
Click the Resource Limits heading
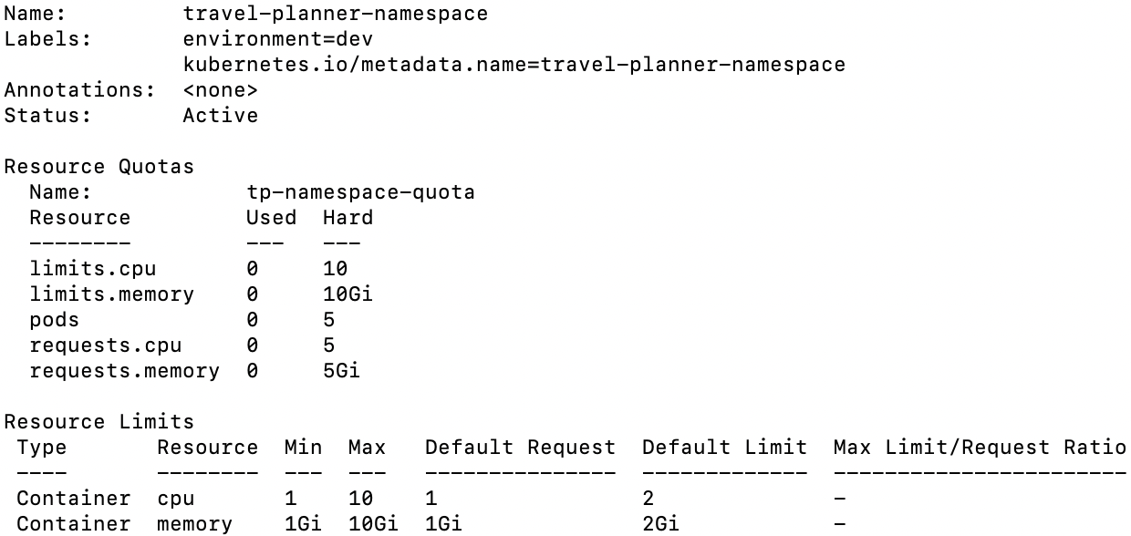(x=99, y=422)
